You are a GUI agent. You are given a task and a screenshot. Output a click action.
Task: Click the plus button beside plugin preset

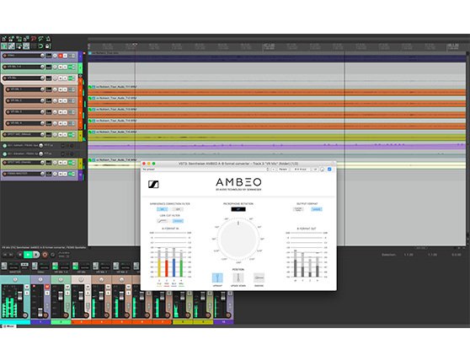tap(274, 170)
